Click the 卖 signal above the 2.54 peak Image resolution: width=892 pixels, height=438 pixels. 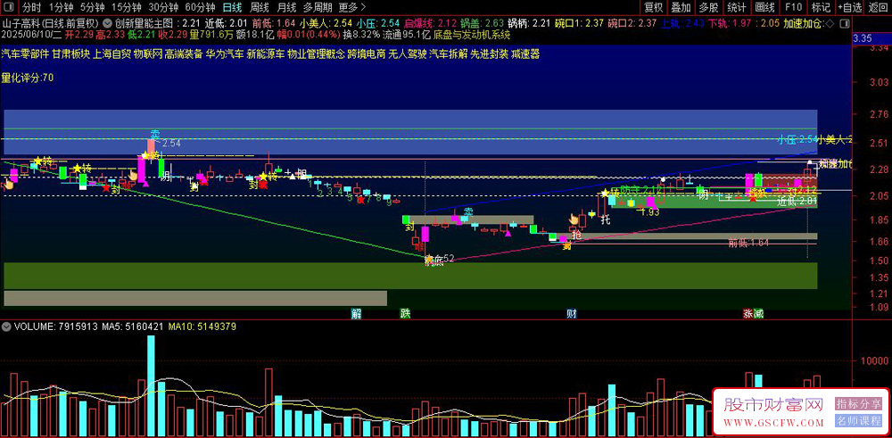(x=155, y=134)
